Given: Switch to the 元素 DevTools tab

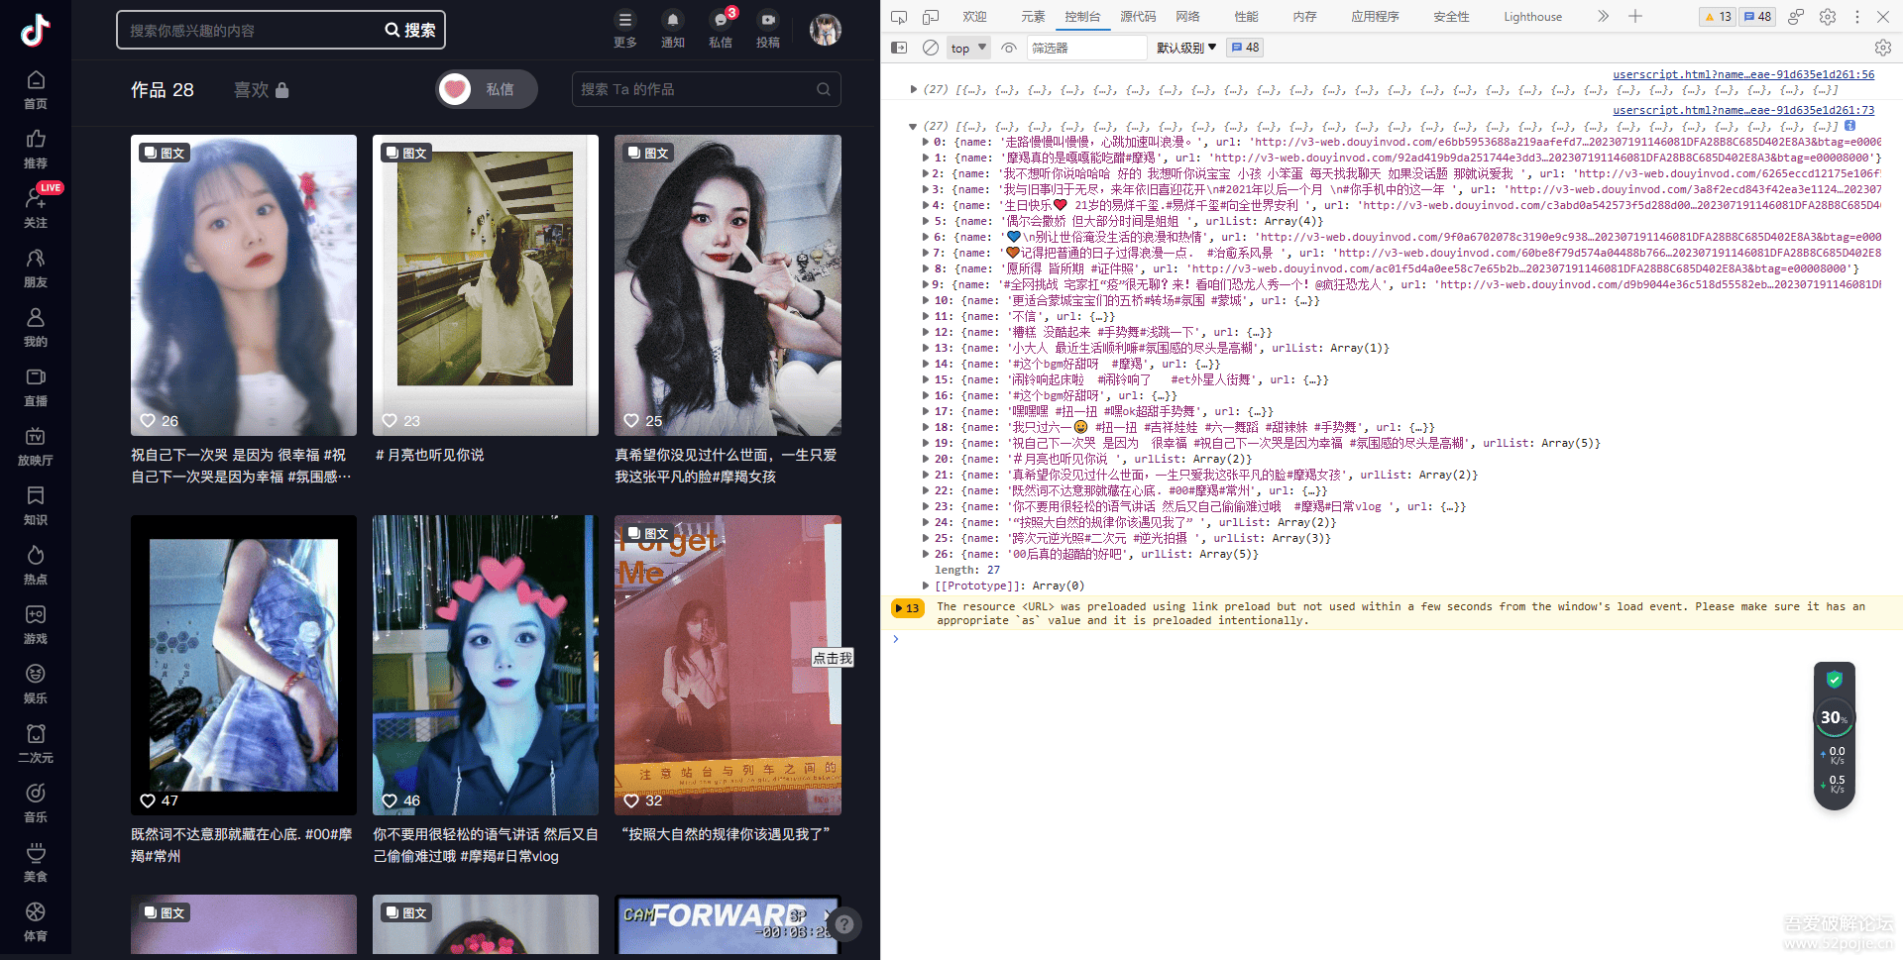Looking at the screenshot, I should (x=1033, y=17).
